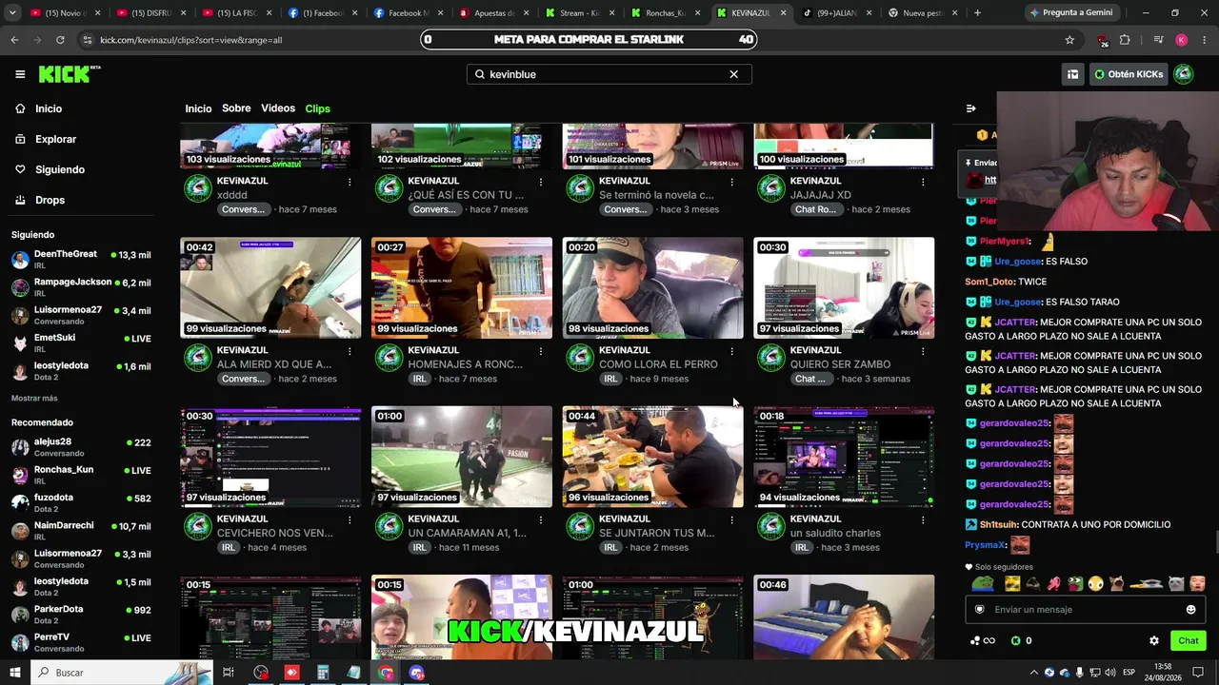Play the COMO LLORA EL PERRO clip thumbnail

click(652, 287)
